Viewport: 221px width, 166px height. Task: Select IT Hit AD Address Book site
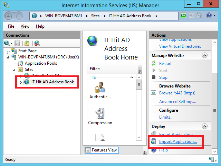[x=52, y=82]
